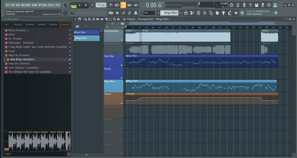Switch browser to the PLUGINS tab
Viewport: 297px width, 158px height.
(x=30, y=25)
